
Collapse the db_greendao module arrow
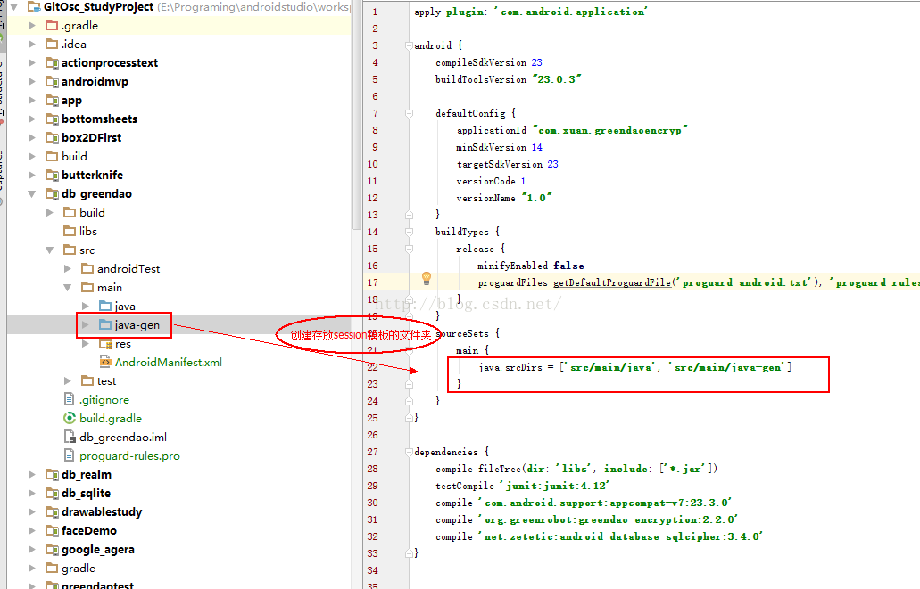[x=32, y=194]
